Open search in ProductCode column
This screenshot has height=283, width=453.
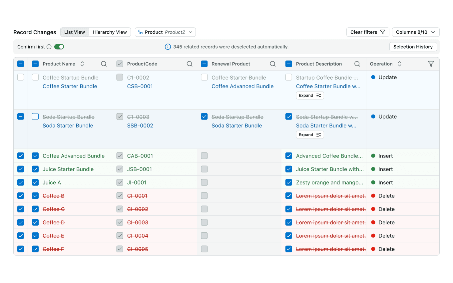190,64
